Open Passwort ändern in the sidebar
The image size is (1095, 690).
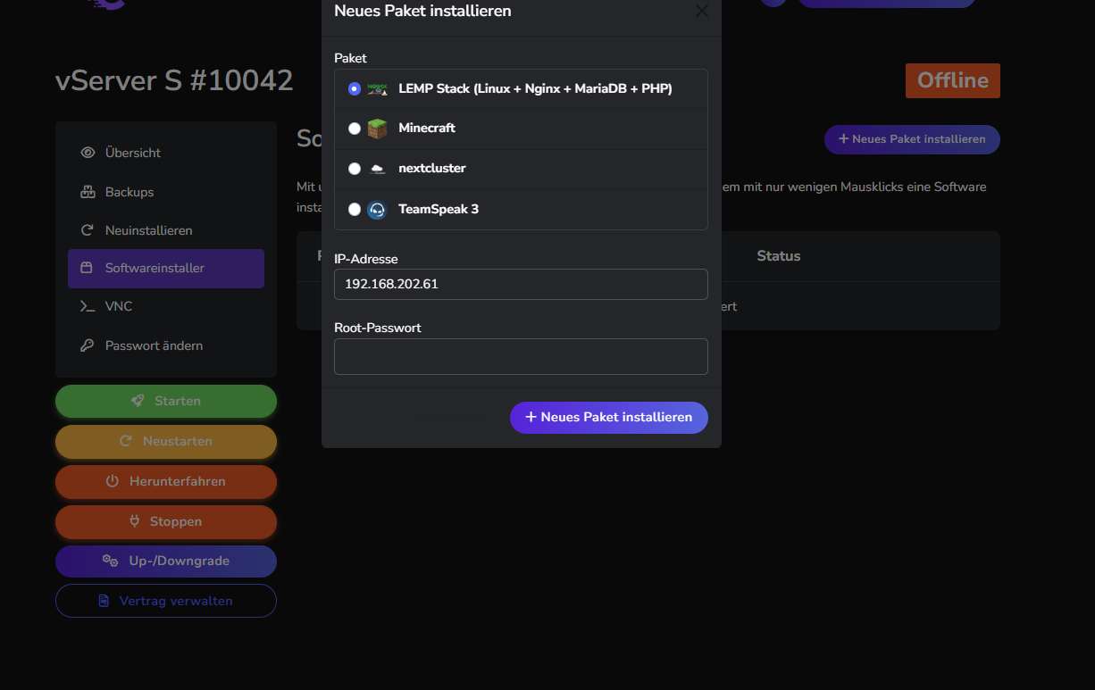point(166,345)
